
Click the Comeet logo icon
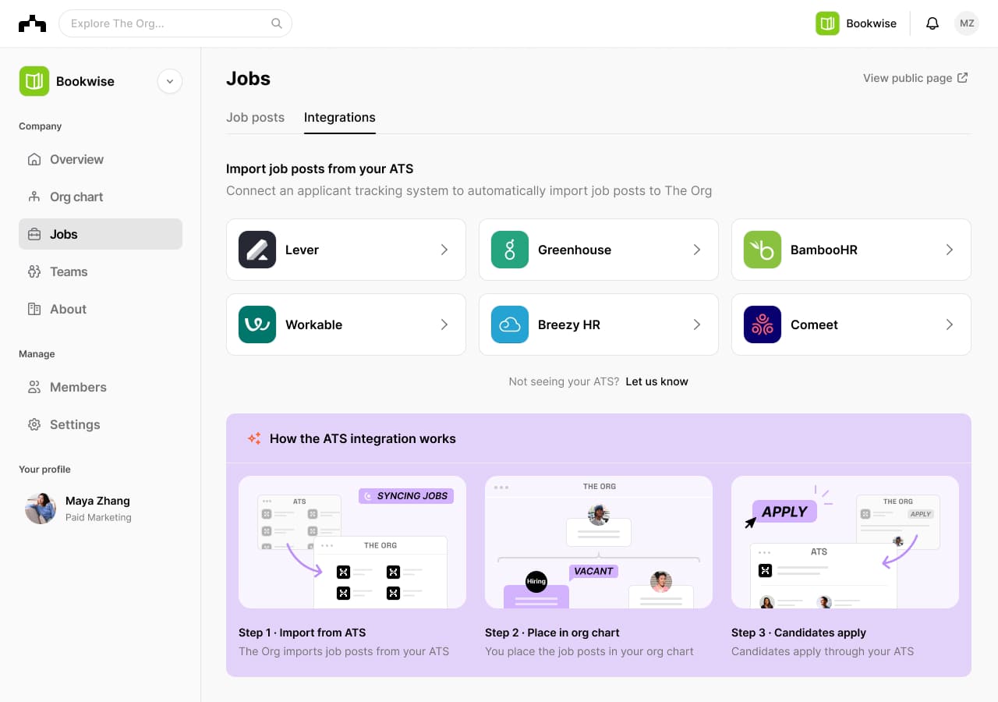[763, 324]
